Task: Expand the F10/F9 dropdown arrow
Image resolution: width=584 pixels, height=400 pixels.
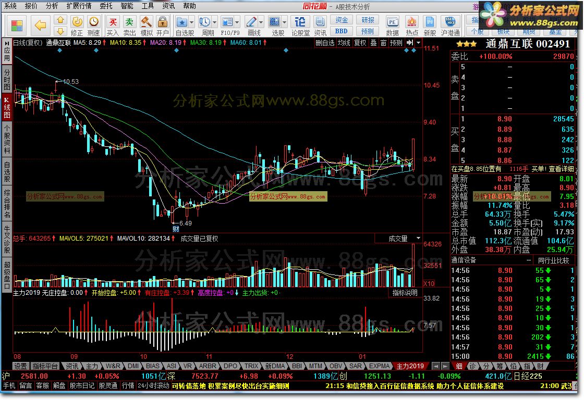Action: (x=237, y=22)
